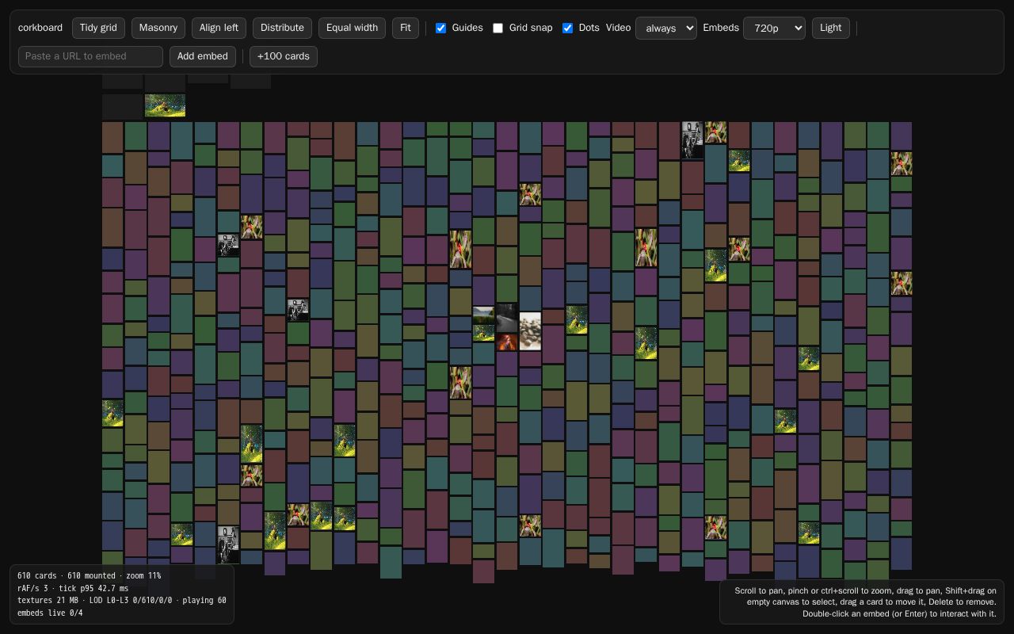Click the corkboard title label
1014x634 pixels.
[x=40, y=28]
